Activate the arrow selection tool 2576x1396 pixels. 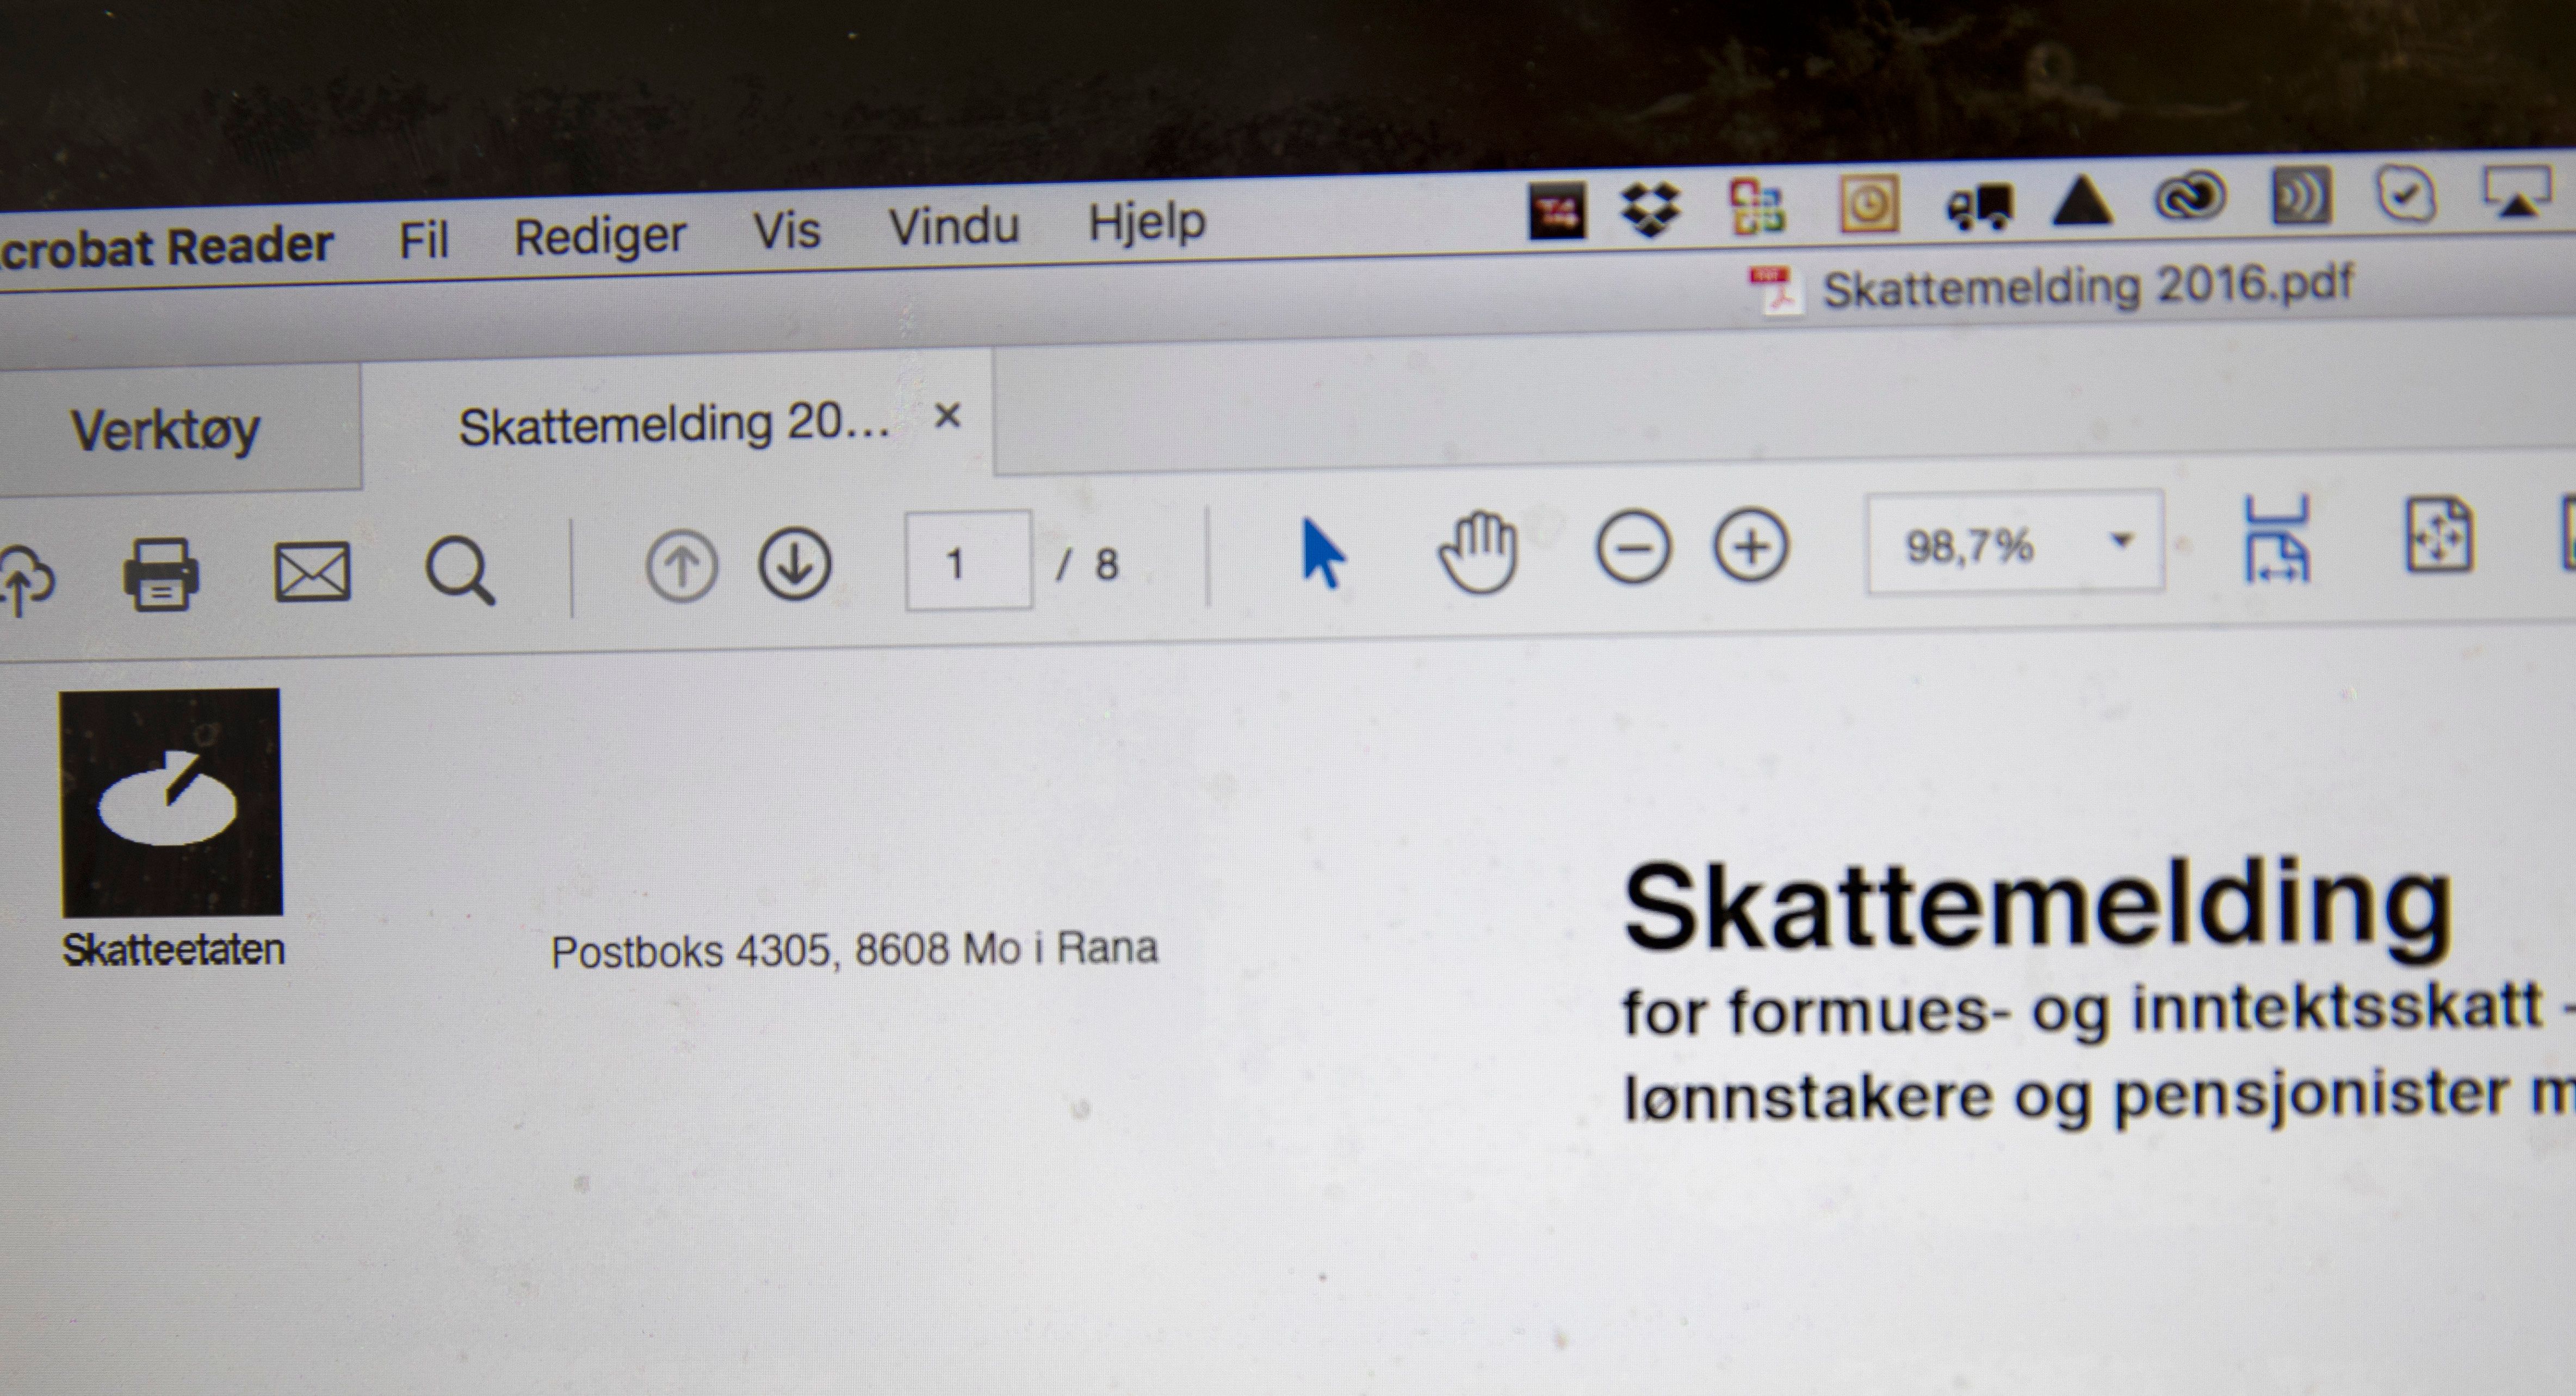click(x=1322, y=553)
